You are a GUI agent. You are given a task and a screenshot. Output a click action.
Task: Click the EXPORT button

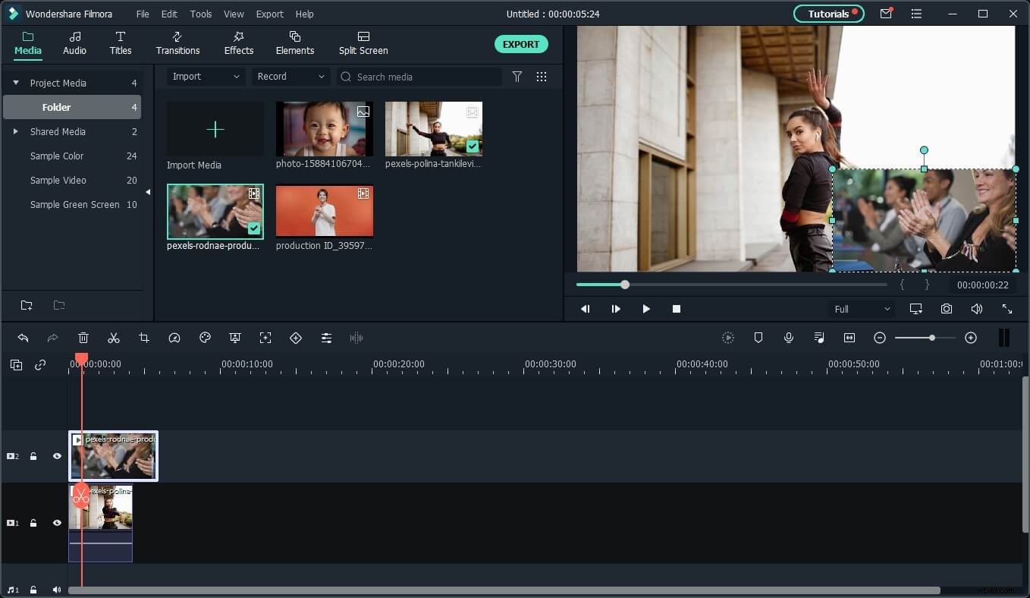pyautogui.click(x=521, y=44)
